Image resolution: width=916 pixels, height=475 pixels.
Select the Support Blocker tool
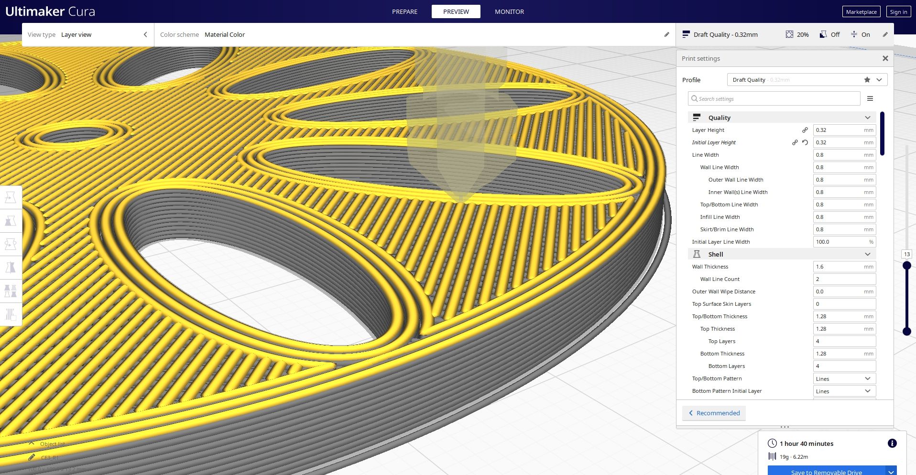pyautogui.click(x=11, y=314)
